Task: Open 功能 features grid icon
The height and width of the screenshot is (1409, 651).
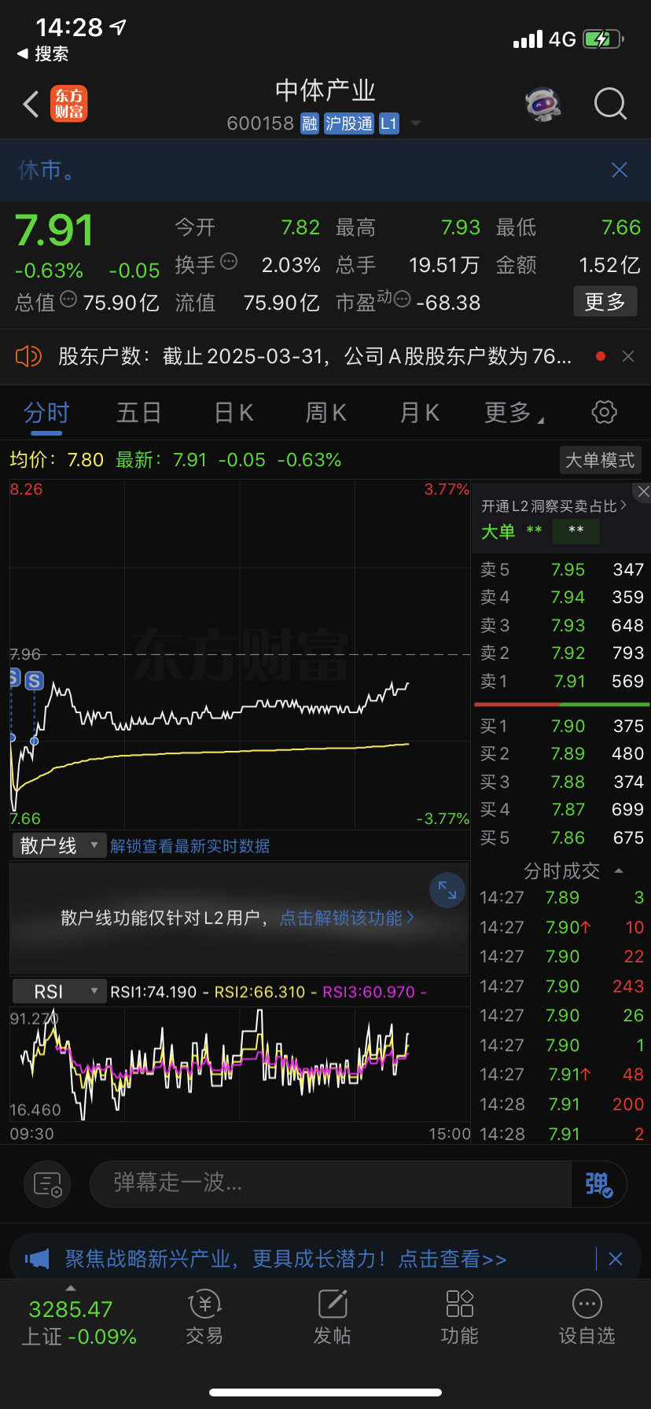Action: coord(459,1318)
